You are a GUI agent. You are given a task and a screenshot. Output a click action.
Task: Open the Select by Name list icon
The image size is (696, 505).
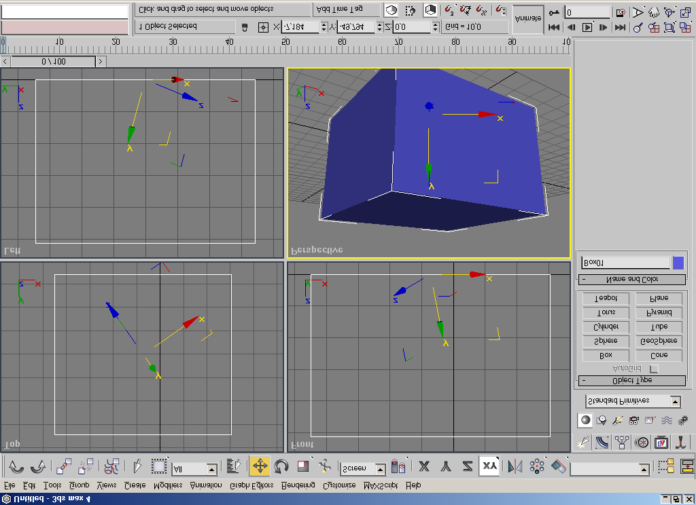coord(233,466)
